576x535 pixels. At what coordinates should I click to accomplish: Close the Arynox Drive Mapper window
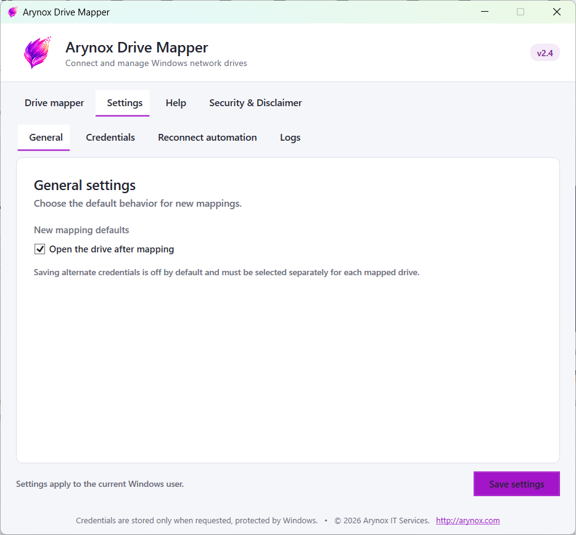556,12
